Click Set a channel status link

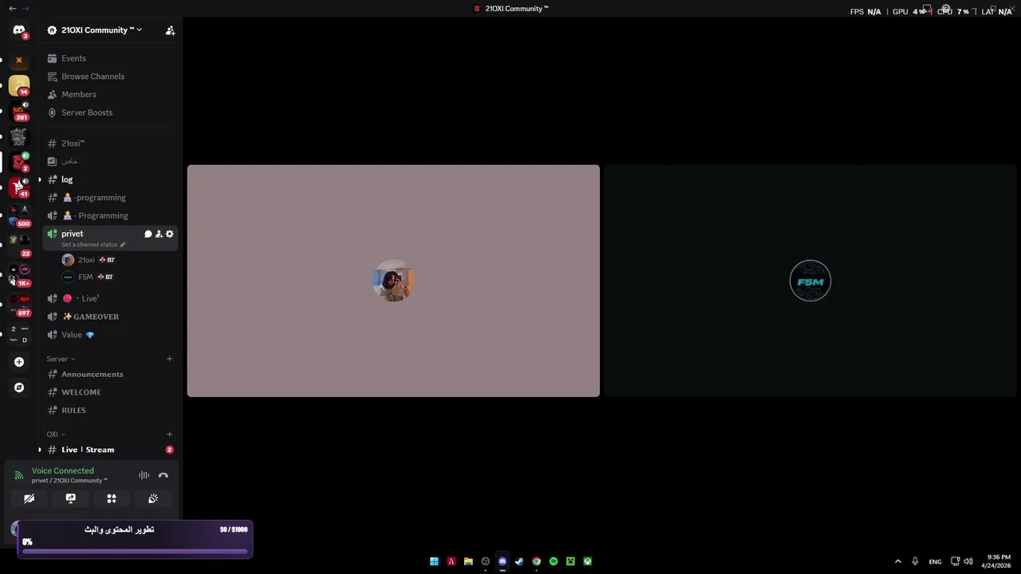click(x=89, y=245)
